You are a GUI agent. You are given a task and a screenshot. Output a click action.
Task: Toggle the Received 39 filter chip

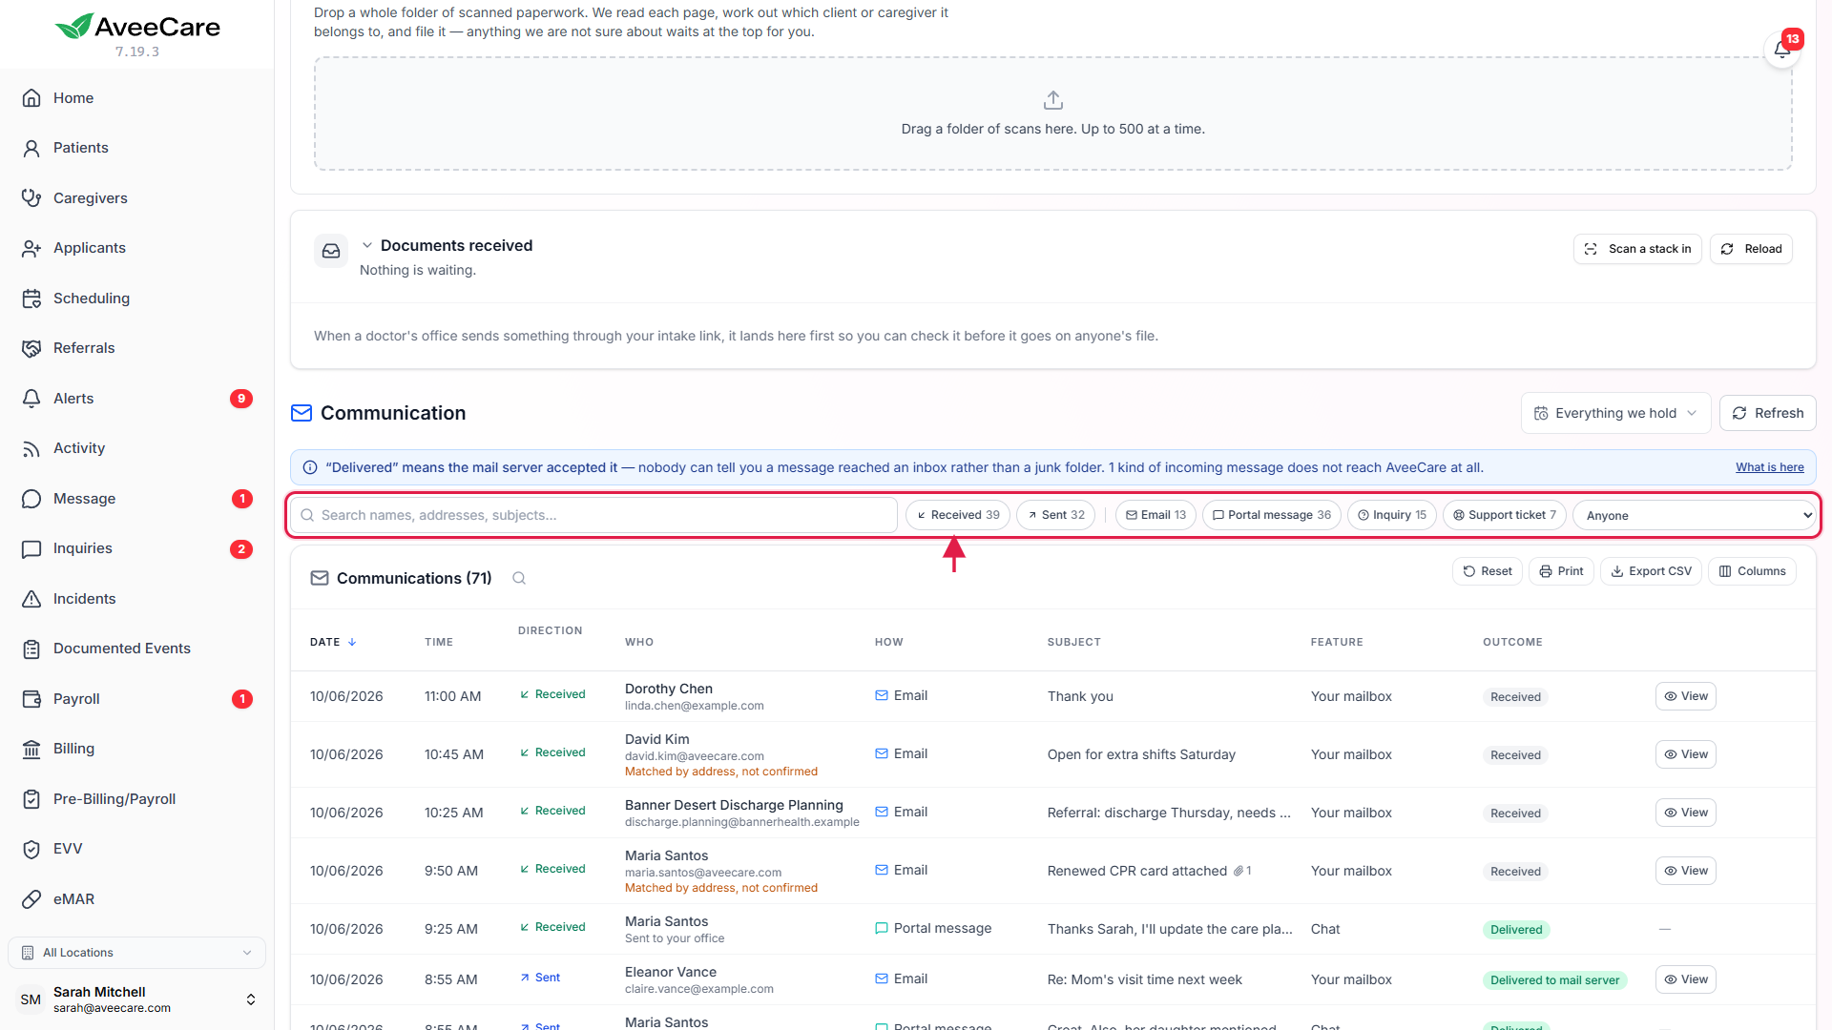958,515
